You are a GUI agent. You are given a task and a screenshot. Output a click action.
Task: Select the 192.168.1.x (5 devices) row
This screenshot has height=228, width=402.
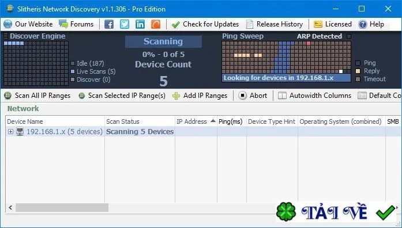[204, 131]
